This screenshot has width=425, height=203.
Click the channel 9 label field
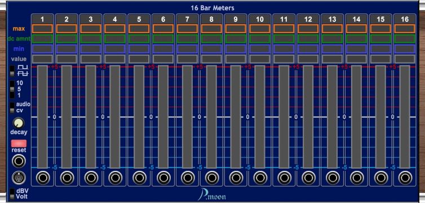click(236, 19)
